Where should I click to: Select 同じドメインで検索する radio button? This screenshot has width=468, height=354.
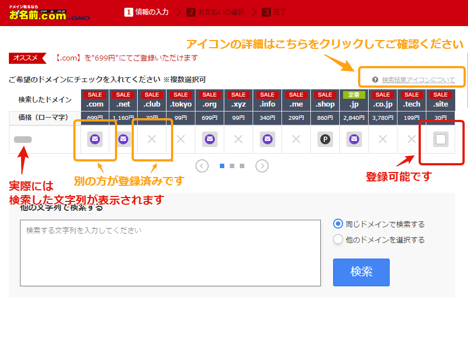pos(338,224)
